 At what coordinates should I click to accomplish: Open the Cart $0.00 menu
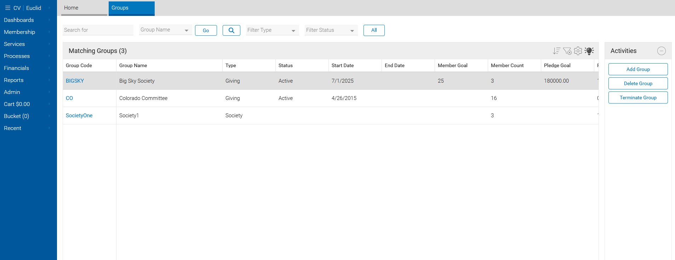[x=28, y=104]
